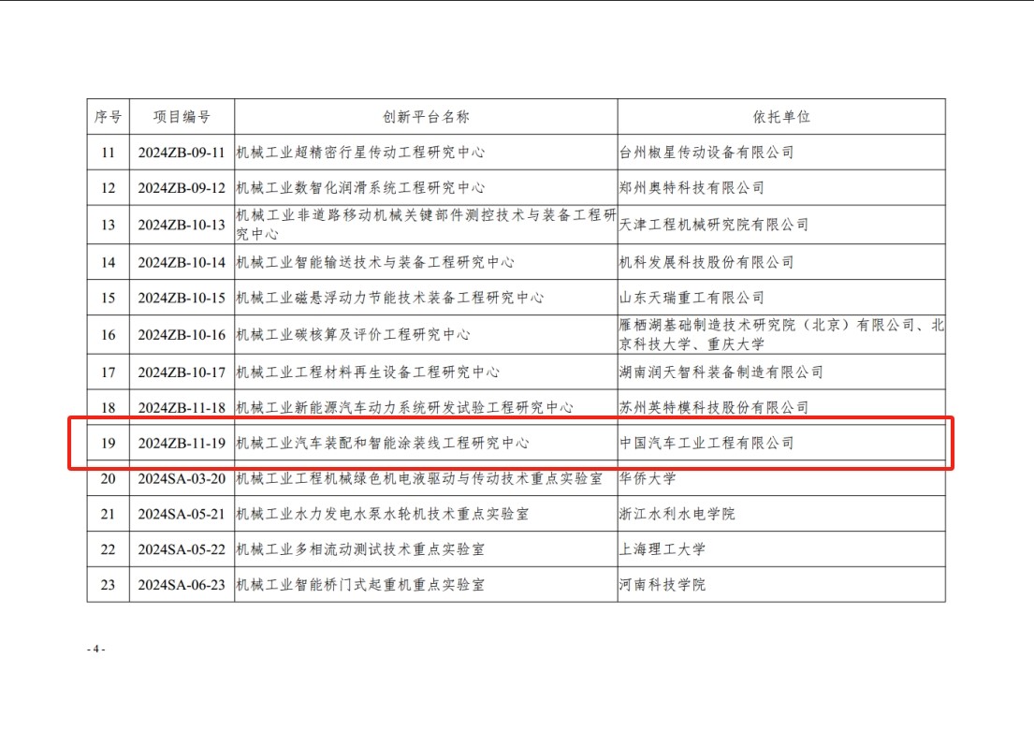Click 机械工业新能源汽车动力系统研发试验工程研究中心

[405, 408]
